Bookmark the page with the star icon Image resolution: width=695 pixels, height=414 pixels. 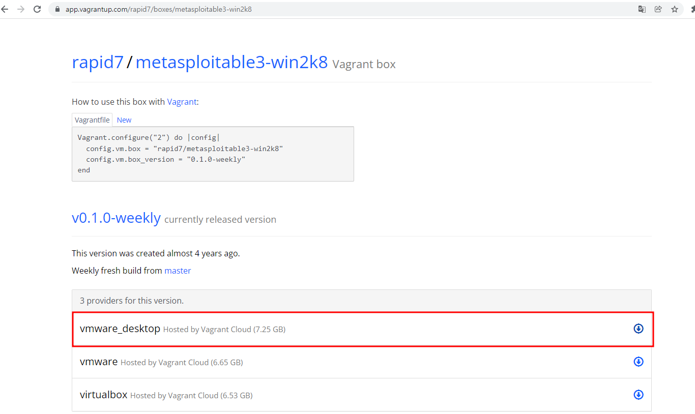(675, 9)
